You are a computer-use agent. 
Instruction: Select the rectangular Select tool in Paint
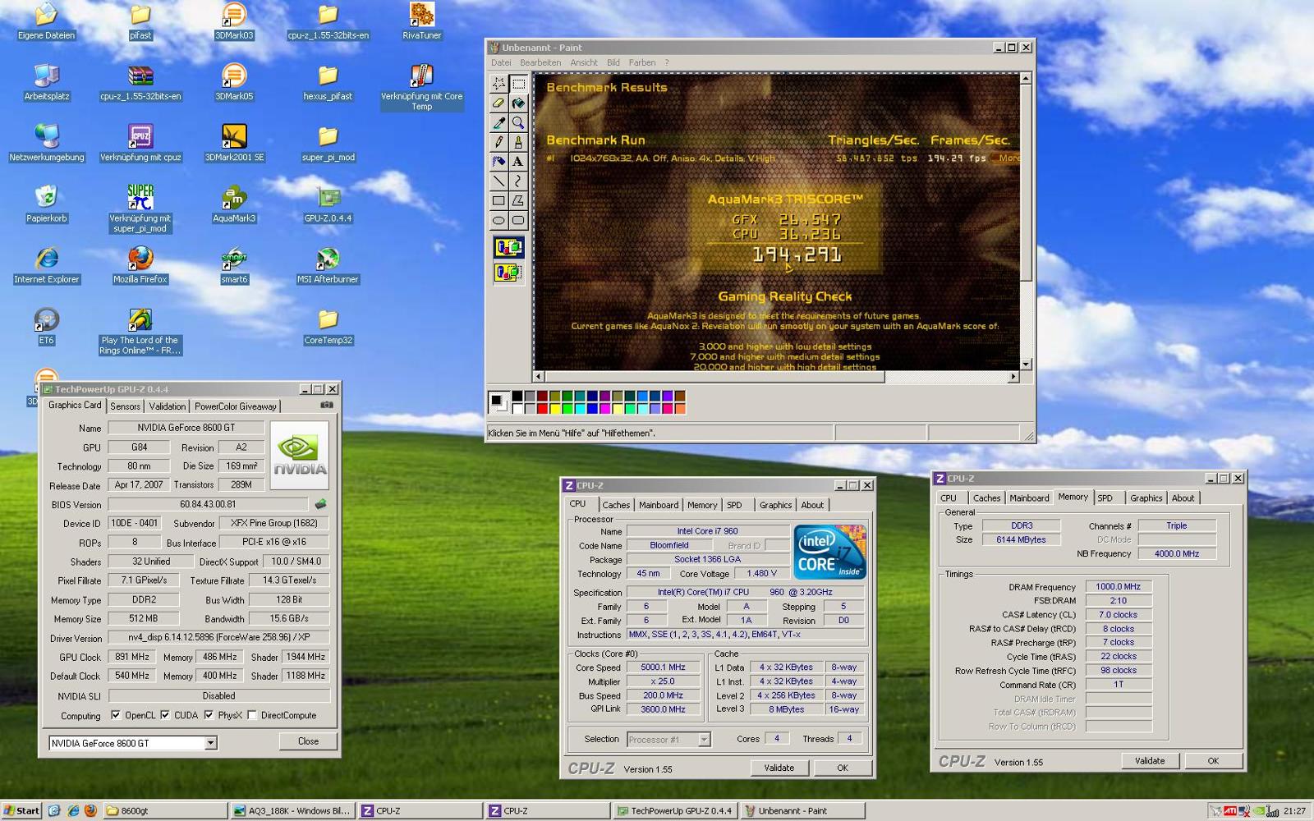(x=518, y=84)
